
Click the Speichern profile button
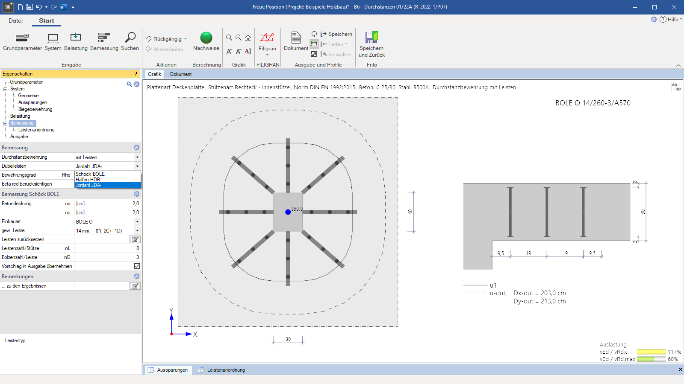tap(336, 34)
